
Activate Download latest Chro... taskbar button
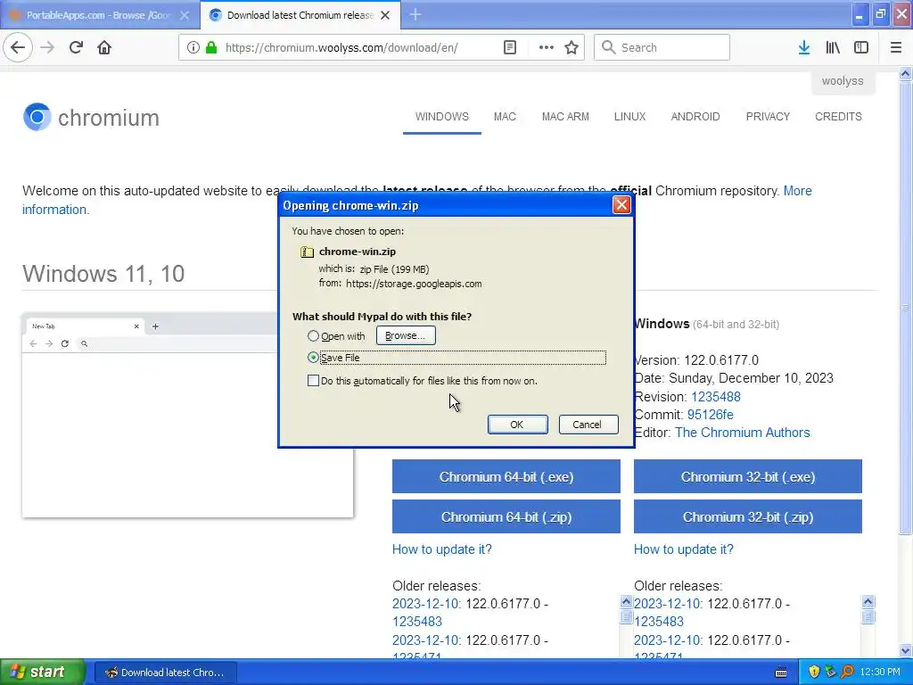(165, 673)
